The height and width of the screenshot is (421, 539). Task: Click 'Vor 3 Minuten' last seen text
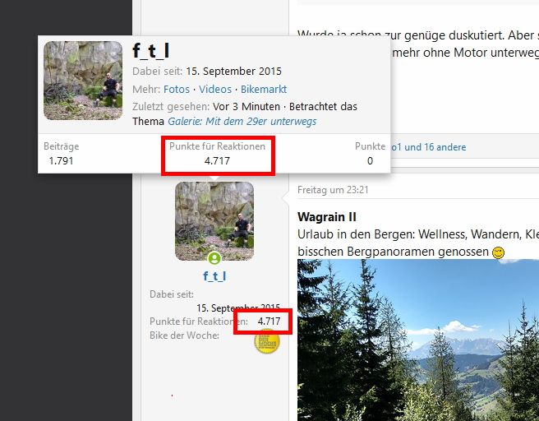246,107
